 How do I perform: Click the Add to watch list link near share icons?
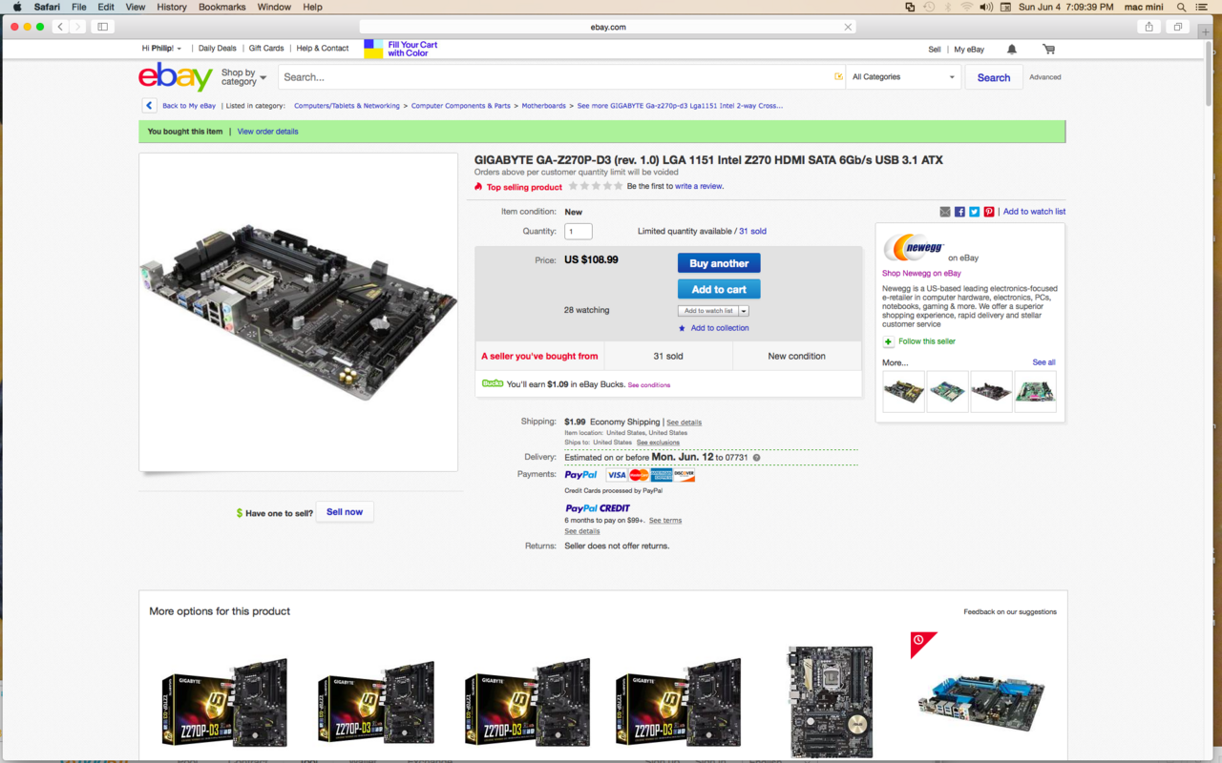click(x=1034, y=212)
